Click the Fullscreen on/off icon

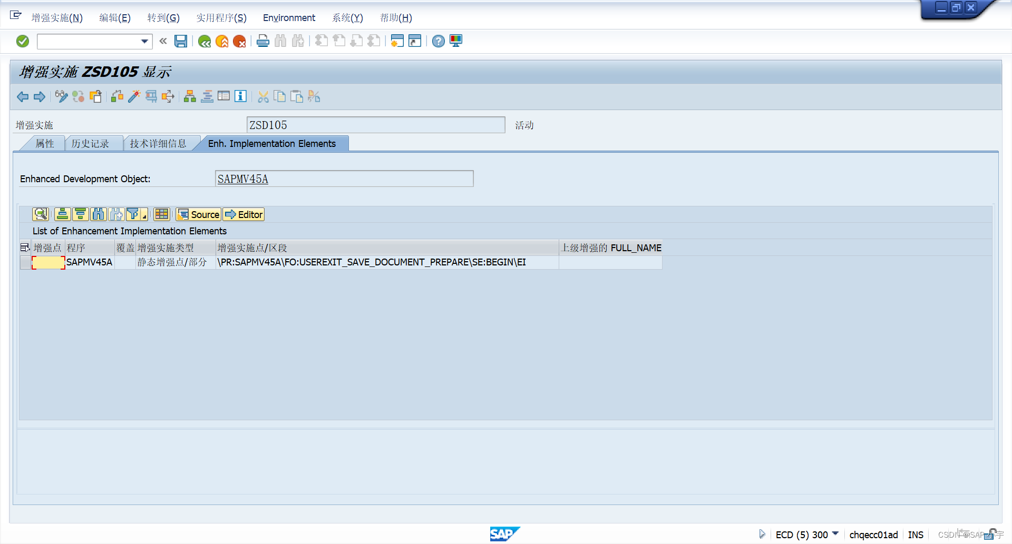tap(223, 96)
